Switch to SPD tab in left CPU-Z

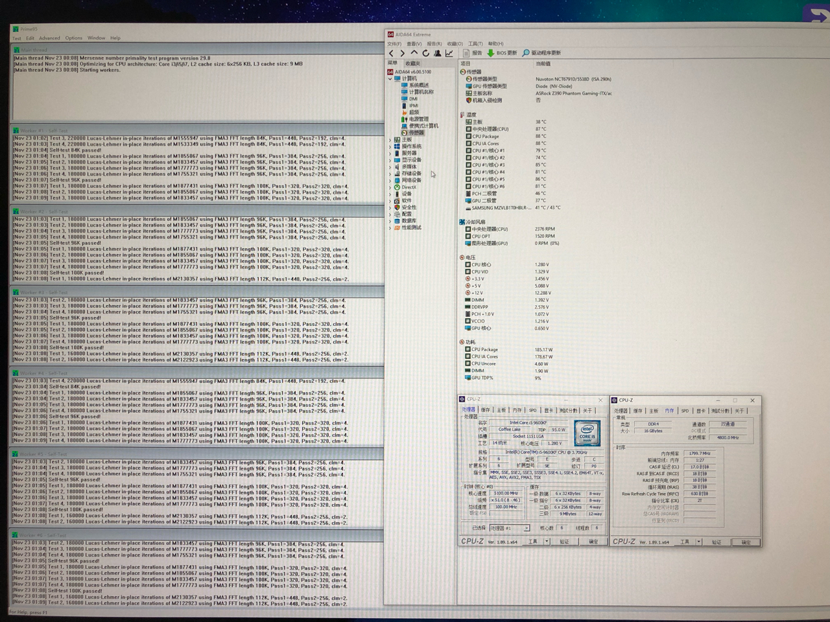pyautogui.click(x=532, y=410)
